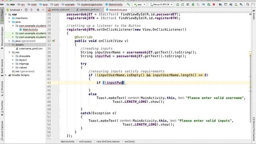Click the editor vertical scrollbar
This screenshot has width=256, height=144.
pos(250,88)
